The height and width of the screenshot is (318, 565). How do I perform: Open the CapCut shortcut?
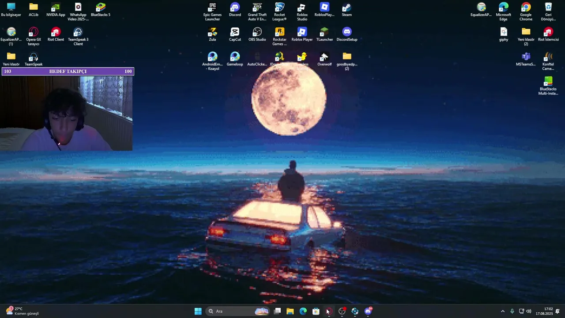click(235, 34)
